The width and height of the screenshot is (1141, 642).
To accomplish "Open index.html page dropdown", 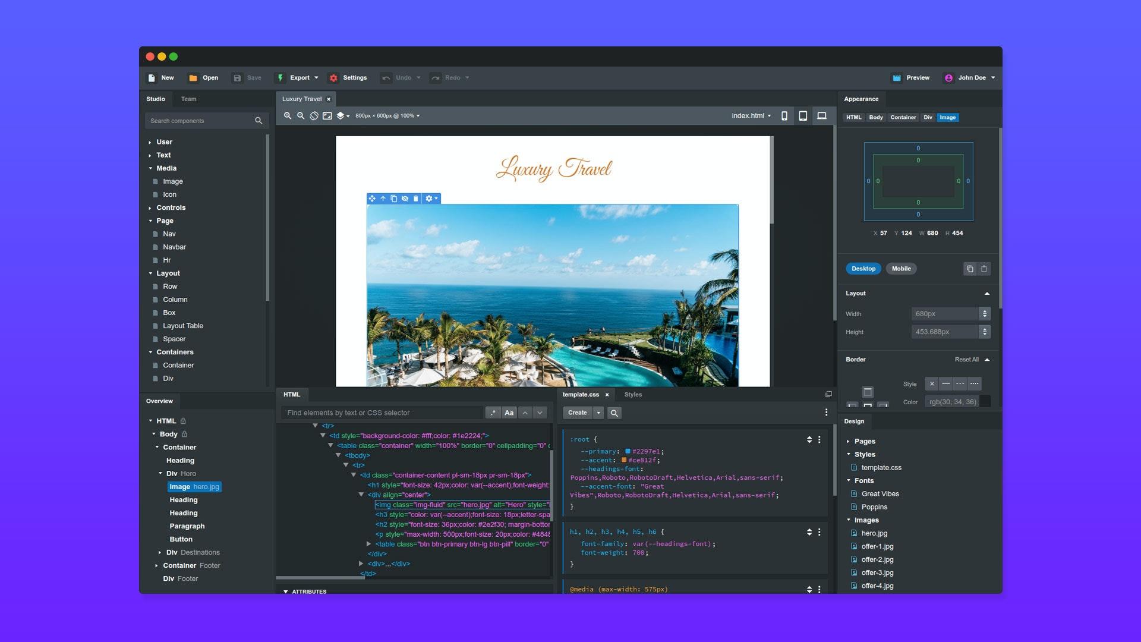I will pos(751,116).
